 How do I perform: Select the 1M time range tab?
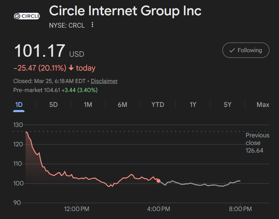(x=88, y=104)
